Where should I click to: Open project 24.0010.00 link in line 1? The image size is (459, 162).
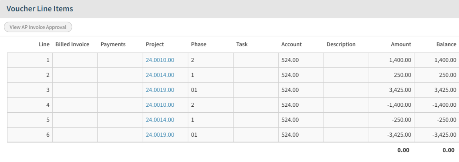[x=160, y=60]
